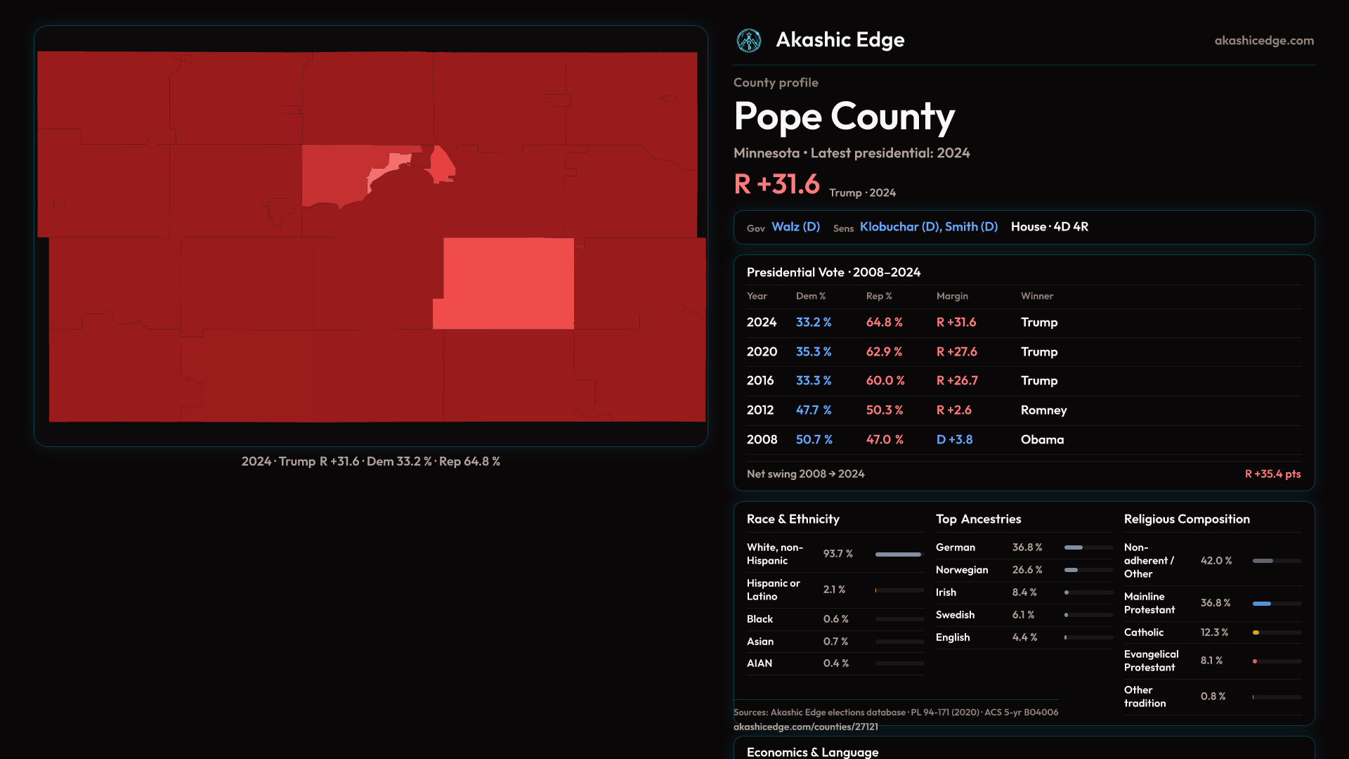The height and width of the screenshot is (759, 1349).
Task: Click the Catholic yellow bar indicator
Action: pyautogui.click(x=1256, y=632)
